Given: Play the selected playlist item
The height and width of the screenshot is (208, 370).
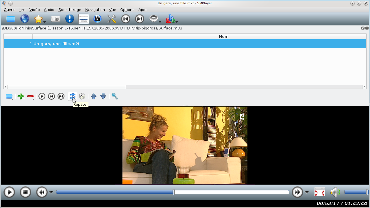Looking at the screenshot, I should (42, 96).
